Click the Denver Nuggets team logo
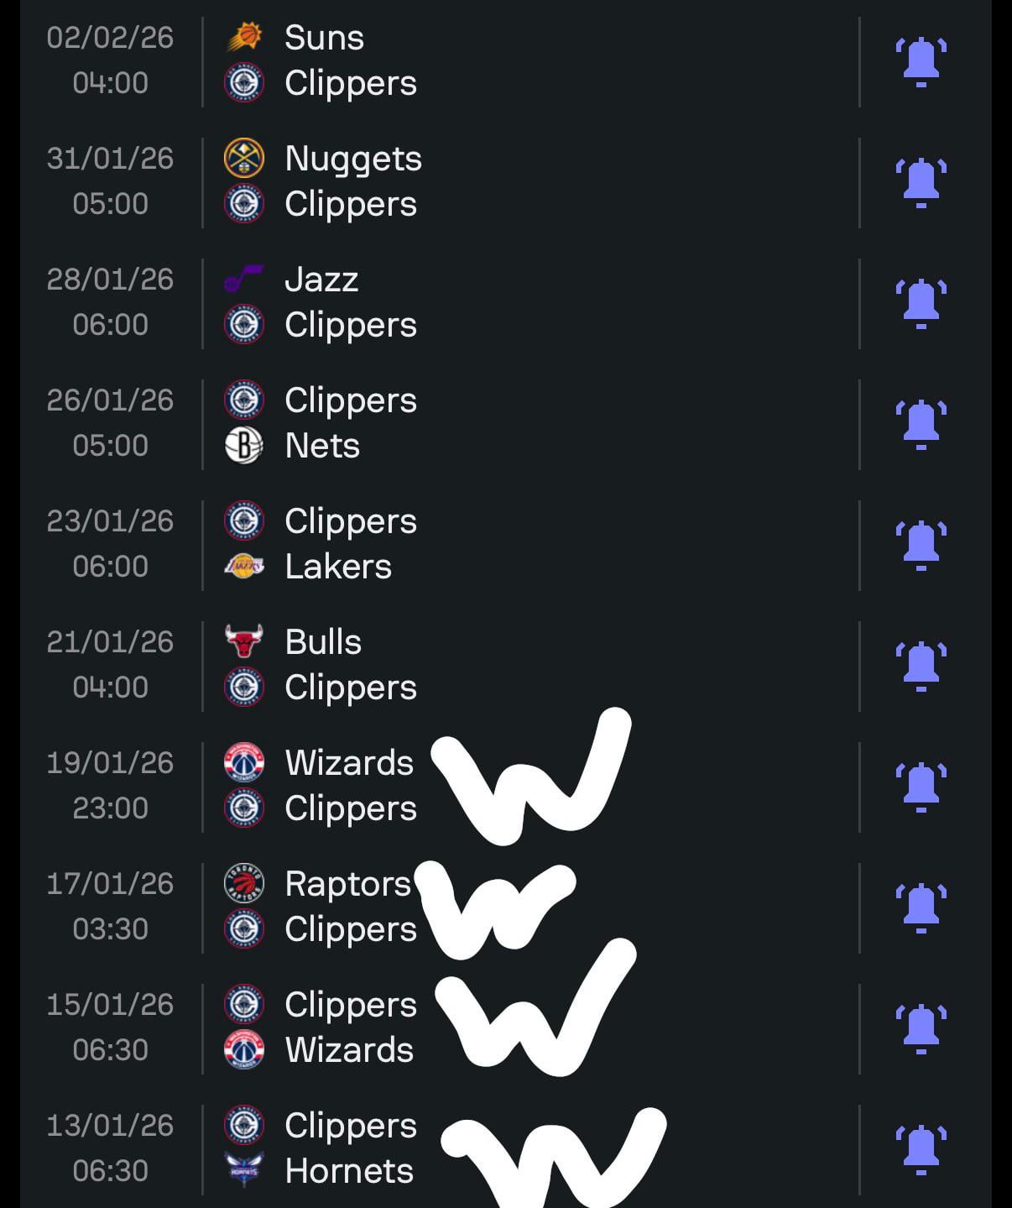 pos(244,159)
